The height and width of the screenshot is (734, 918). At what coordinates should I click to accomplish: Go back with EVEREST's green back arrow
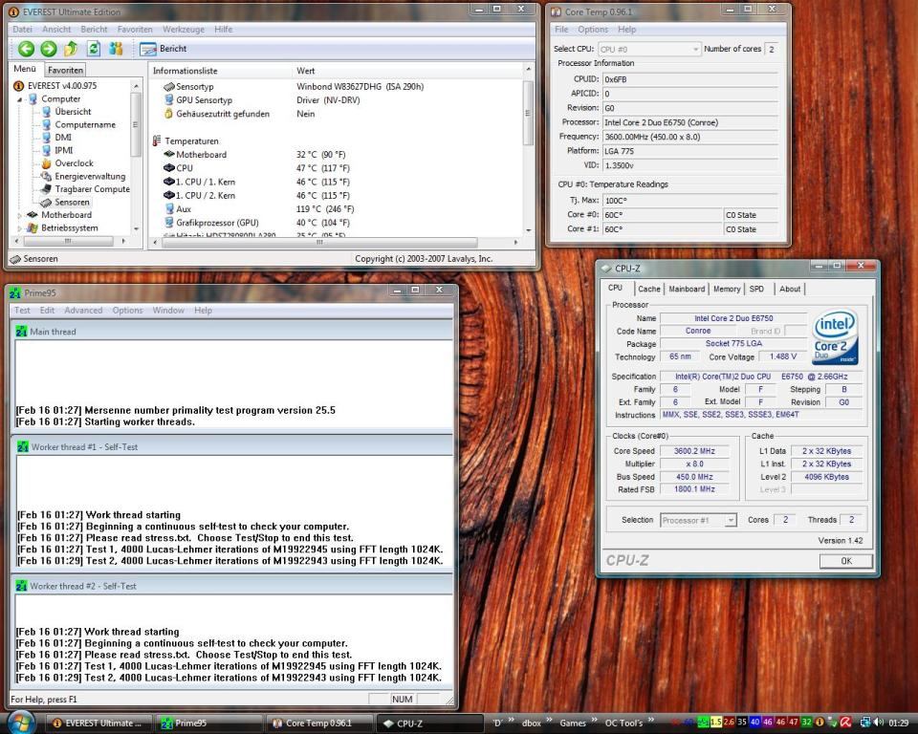click(26, 49)
